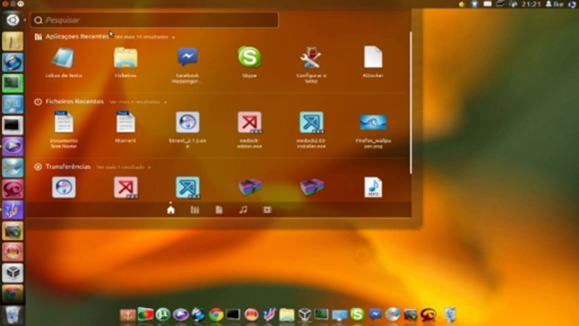Open the Ubuntu Dash home button

[13, 20]
